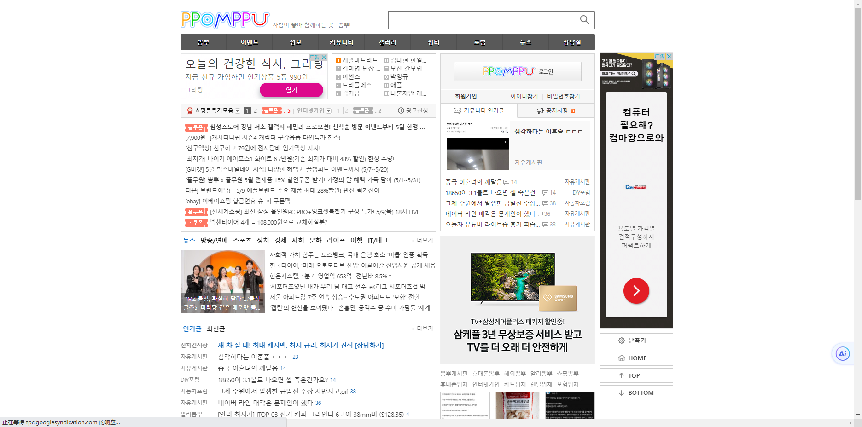Screen dimensions: 862x427
Task: Select the IT/테크 news category
Action: pyautogui.click(x=378, y=240)
